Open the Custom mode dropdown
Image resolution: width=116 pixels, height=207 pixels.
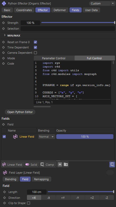pos(102,3)
